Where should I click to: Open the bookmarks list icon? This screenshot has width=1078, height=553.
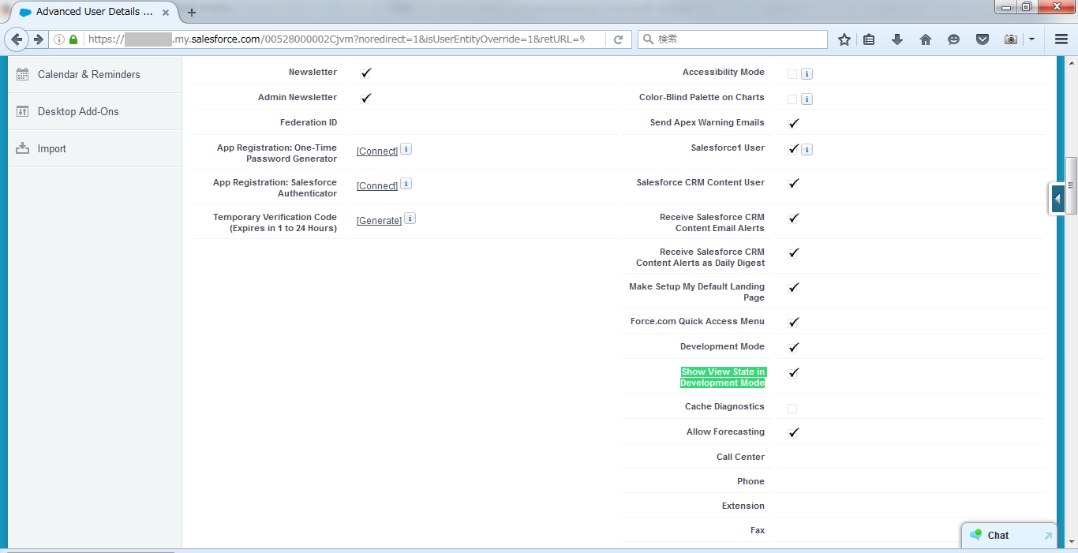tap(869, 39)
